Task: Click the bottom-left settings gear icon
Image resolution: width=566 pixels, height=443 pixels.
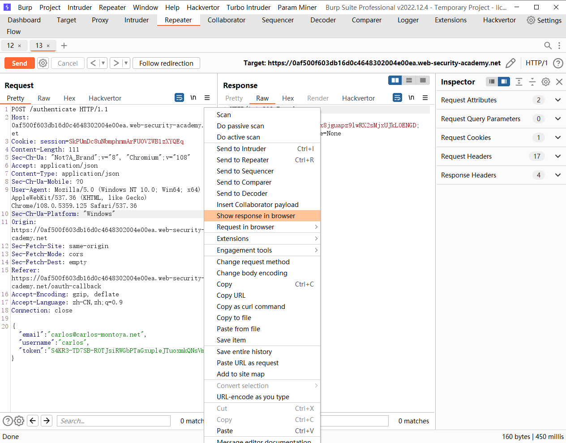Action: (x=19, y=420)
